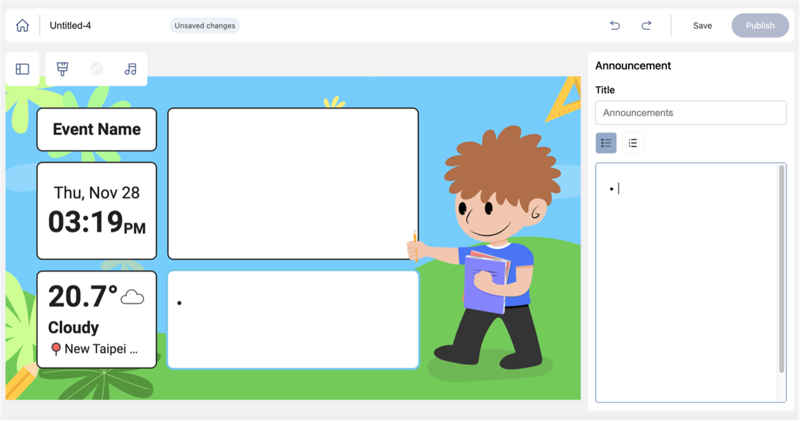801x421 pixels.
Task: Undo the last change
Action: (615, 26)
